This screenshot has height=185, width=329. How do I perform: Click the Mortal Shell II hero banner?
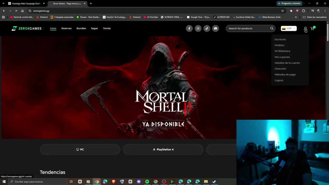click(163, 88)
